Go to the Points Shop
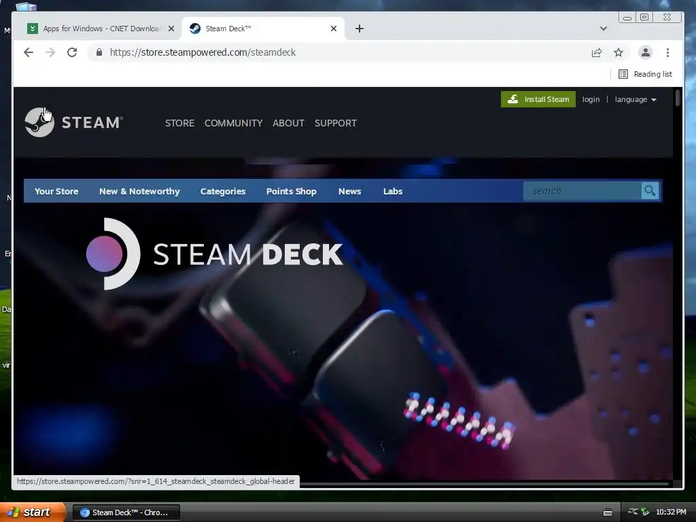This screenshot has height=522, width=696. click(291, 191)
